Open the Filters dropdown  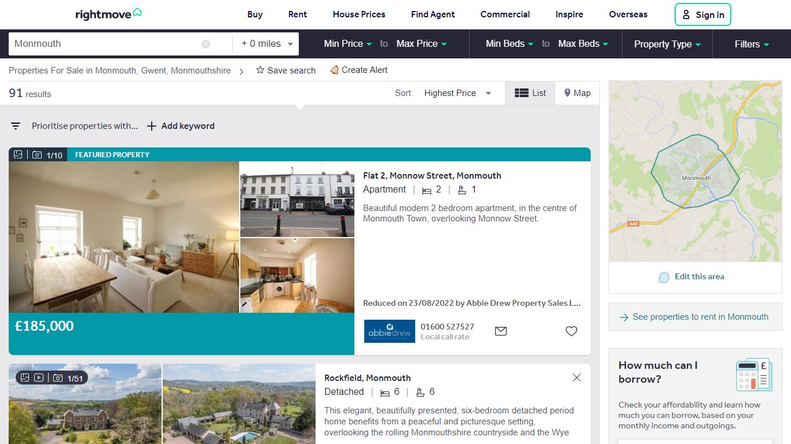click(x=752, y=44)
